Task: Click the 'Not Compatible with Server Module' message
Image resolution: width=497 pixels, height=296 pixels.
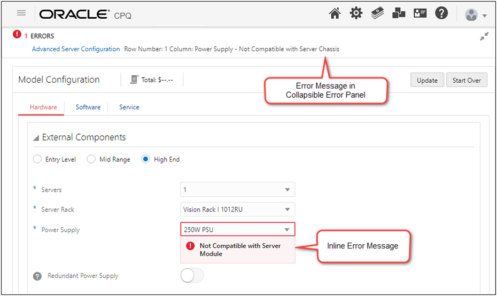Action: coord(240,250)
